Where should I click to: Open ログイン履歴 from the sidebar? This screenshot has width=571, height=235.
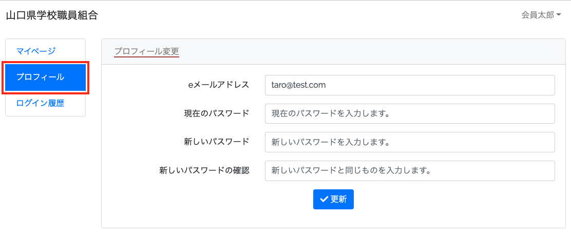coord(40,103)
